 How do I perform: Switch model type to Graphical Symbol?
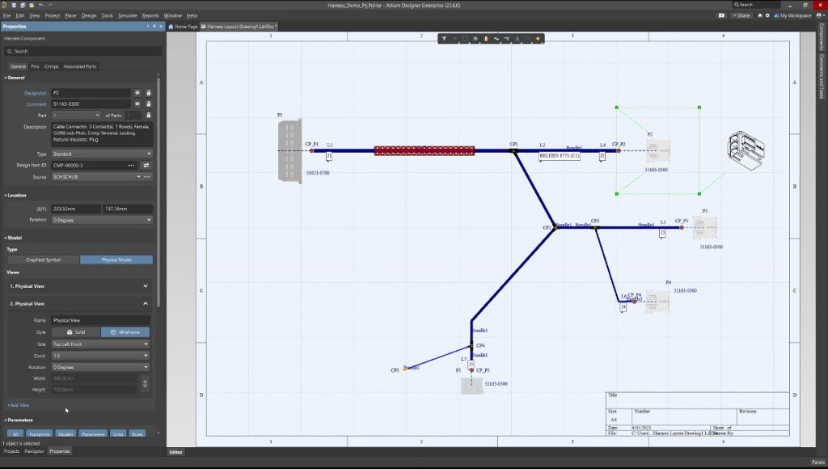[x=44, y=260]
